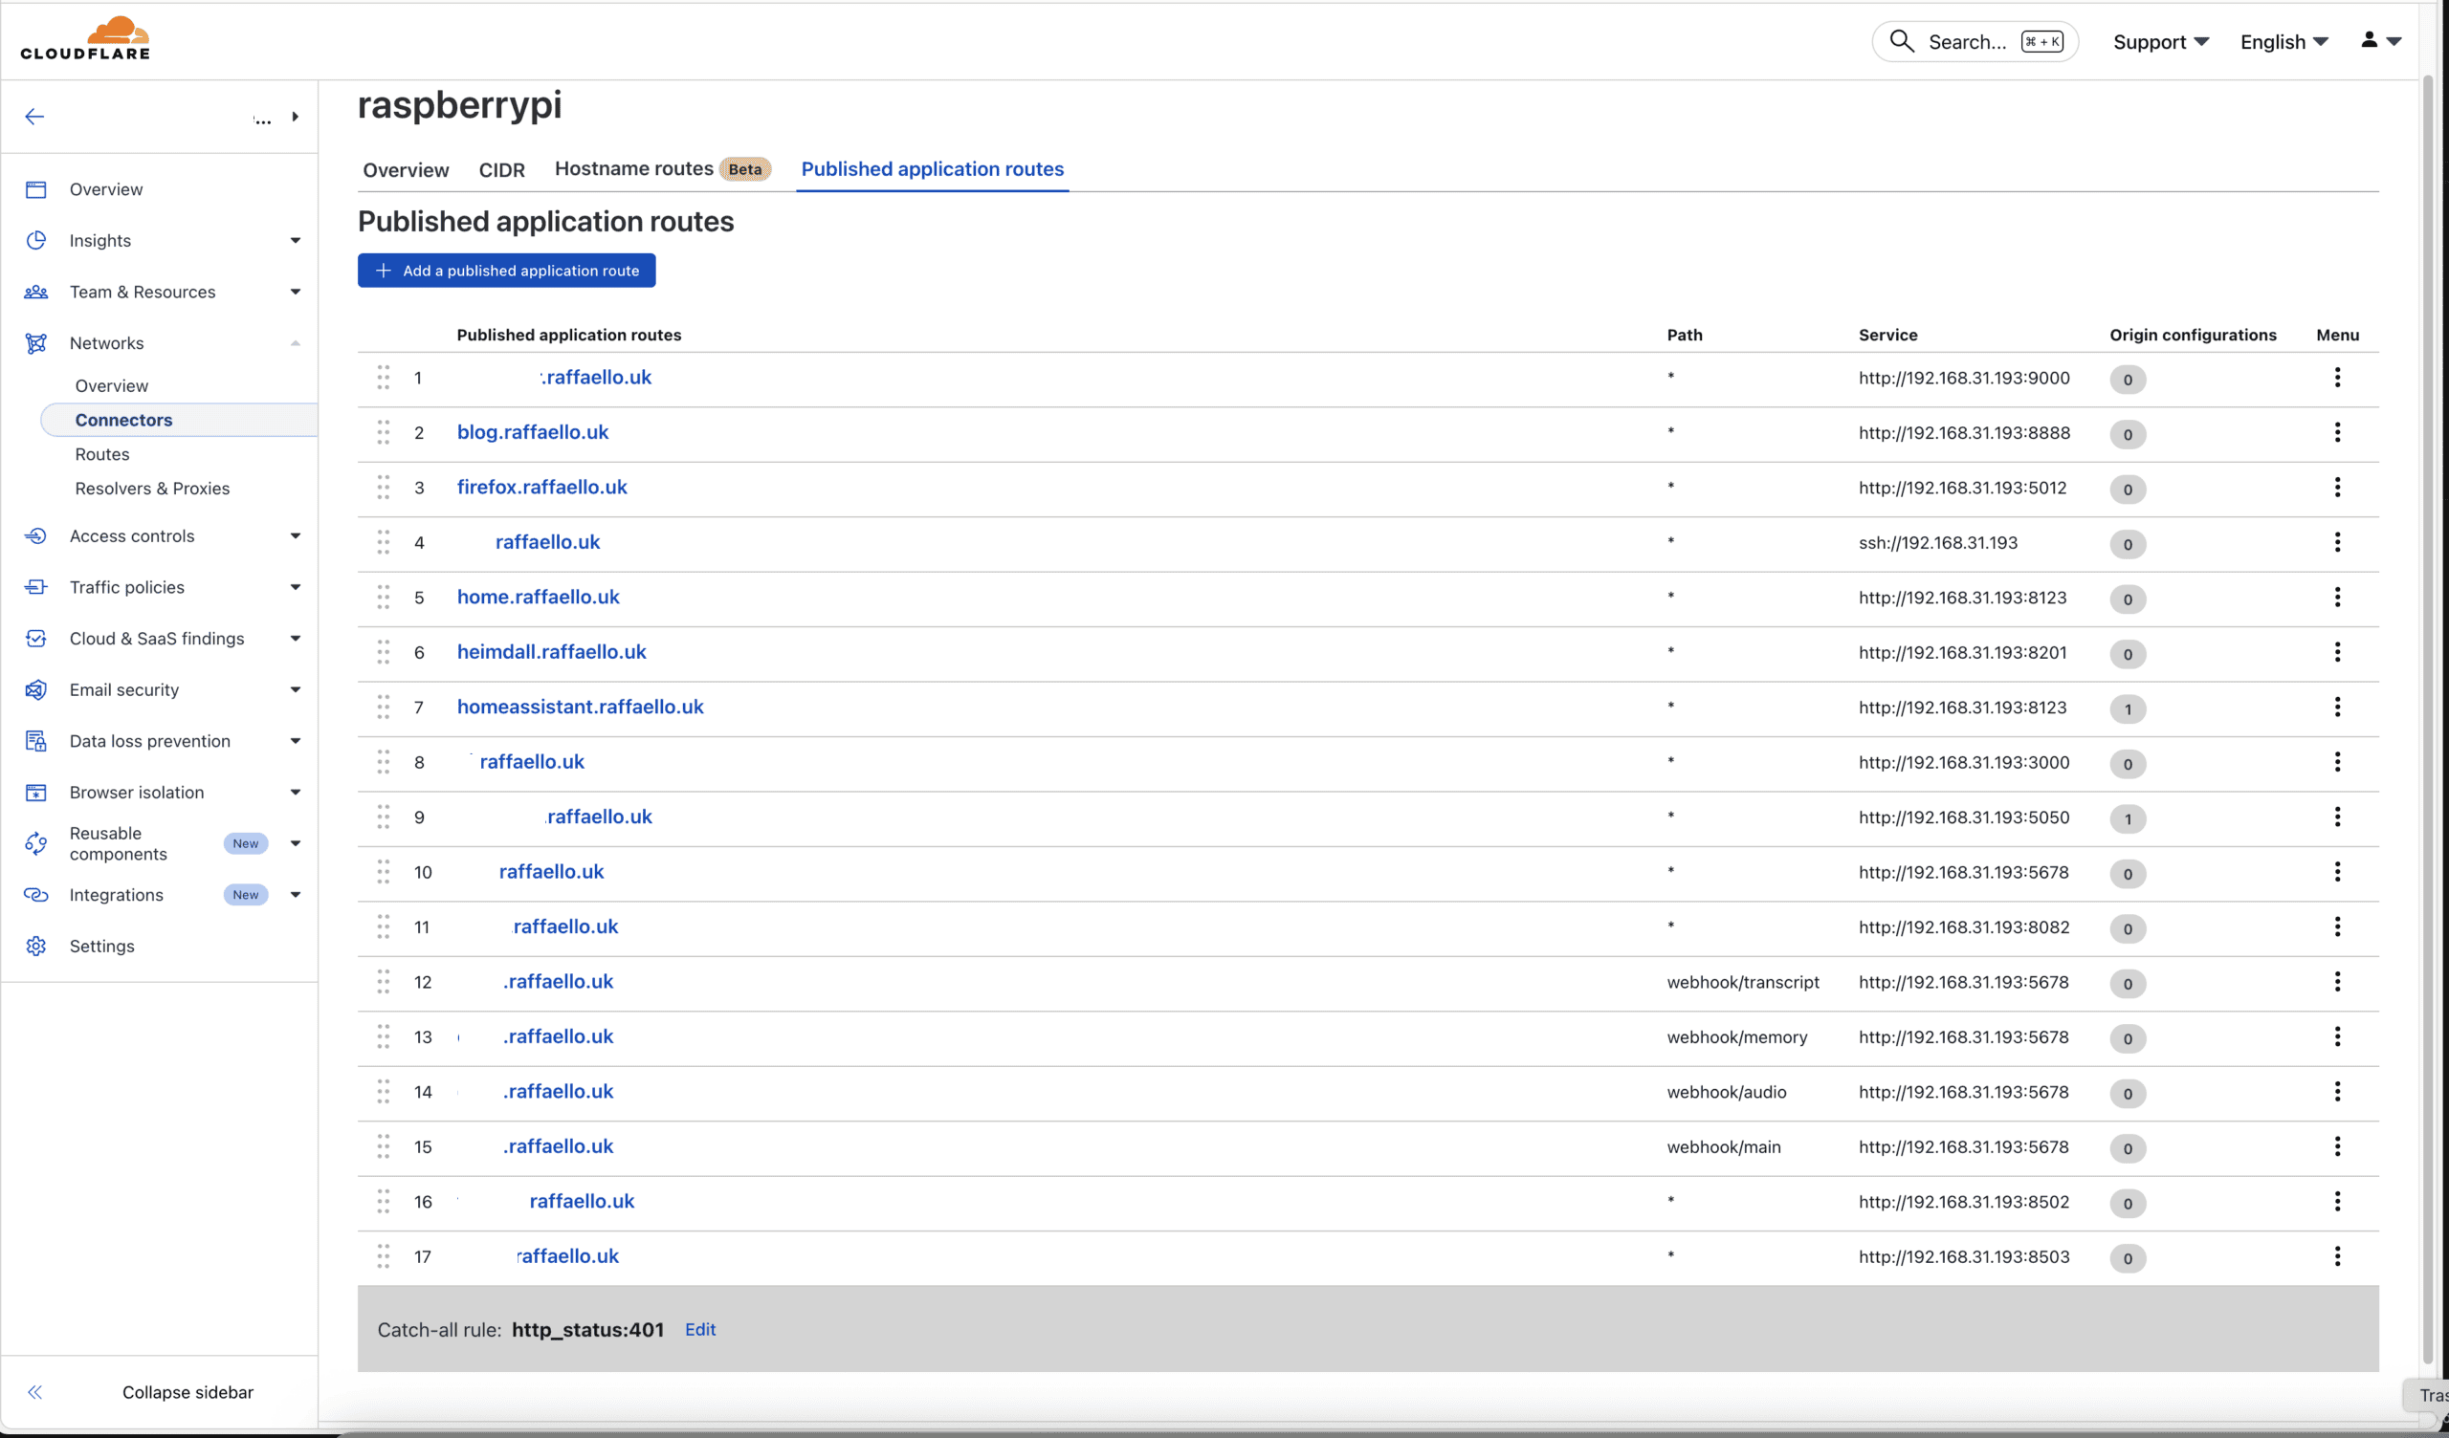The height and width of the screenshot is (1438, 2449).
Task: Click the Team & Resources people icon
Action: click(x=36, y=292)
